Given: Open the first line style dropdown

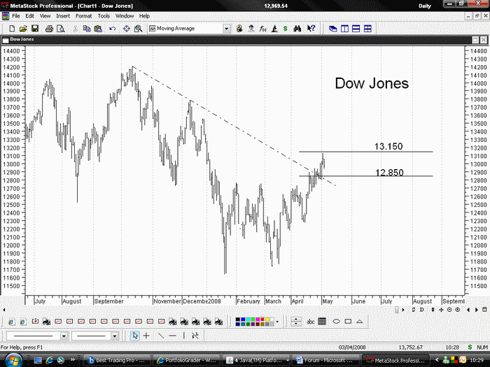Looking at the screenshot, I should tap(64, 336).
